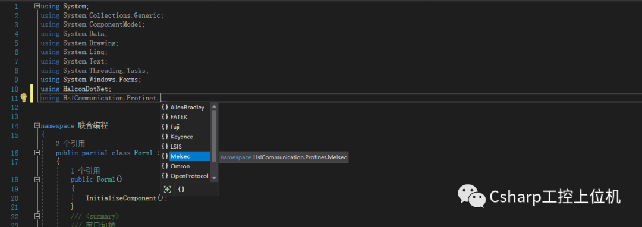Open the "2 个引用" references link
The width and height of the screenshot is (642, 227).
tap(70, 144)
